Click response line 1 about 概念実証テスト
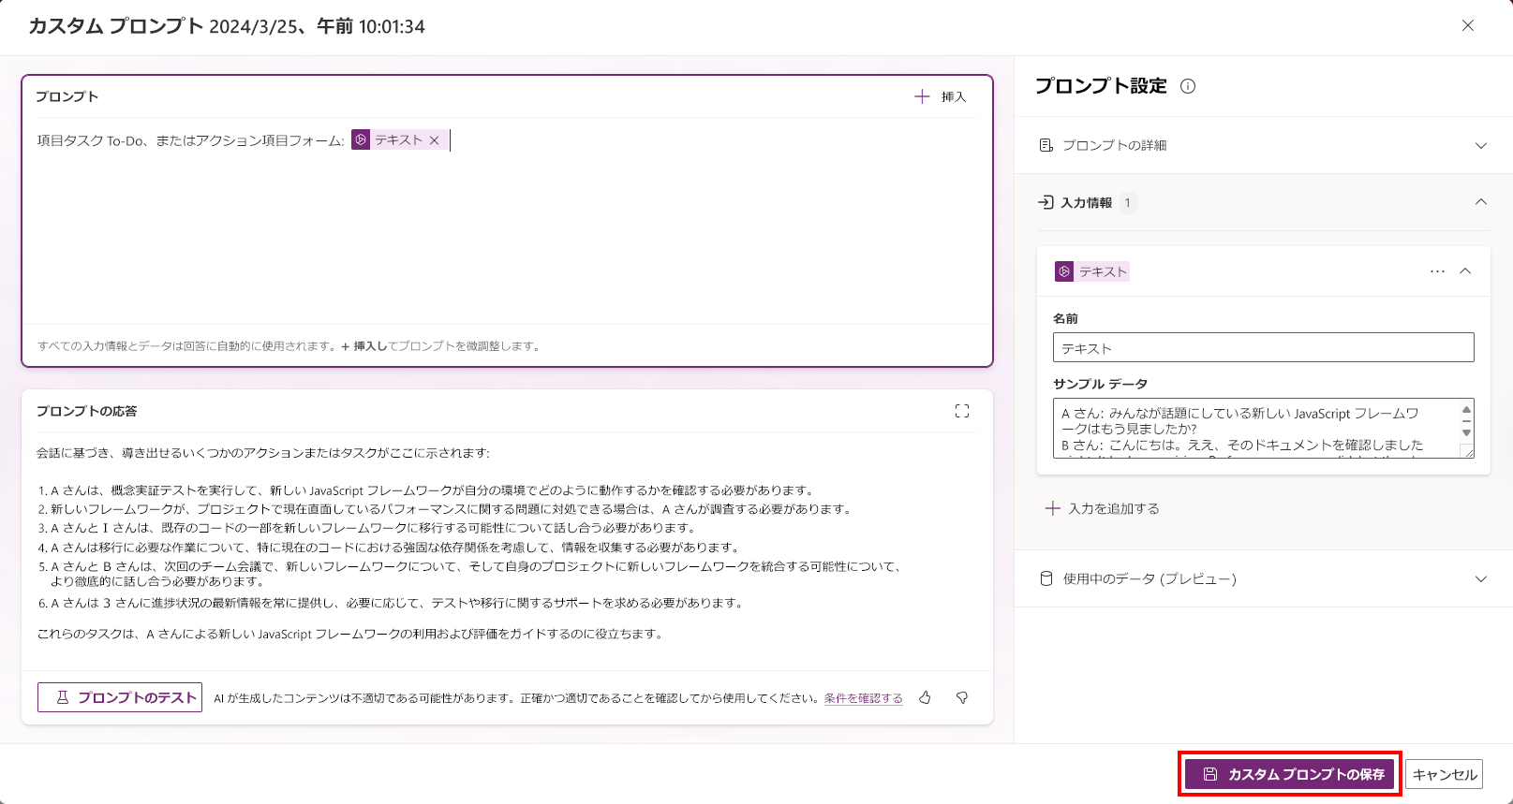1513x804 pixels. [426, 490]
